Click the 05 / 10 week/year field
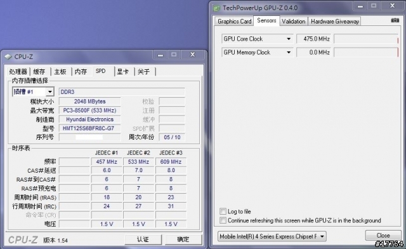The width and height of the screenshot is (406, 249). tap(172, 137)
